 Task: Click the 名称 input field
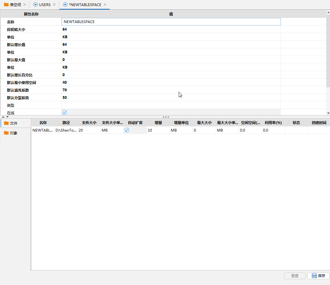pos(171,22)
